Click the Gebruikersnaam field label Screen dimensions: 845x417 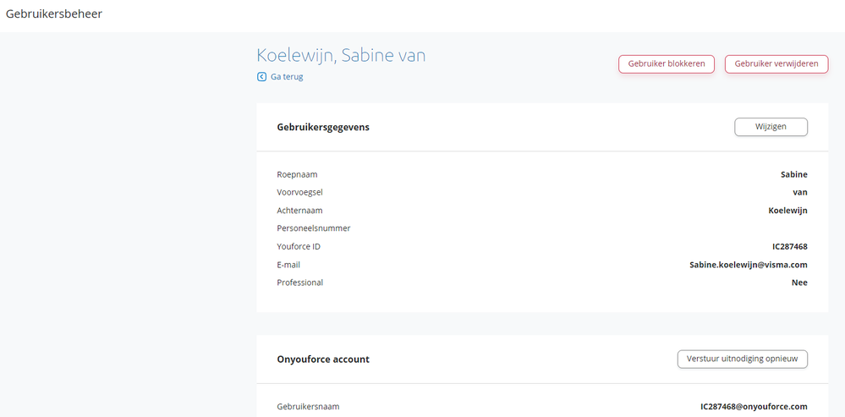click(308, 407)
